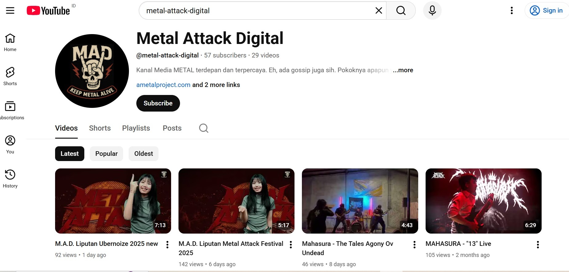
Task: Click the Metal Attack Digital channel avatar
Action: click(x=92, y=71)
